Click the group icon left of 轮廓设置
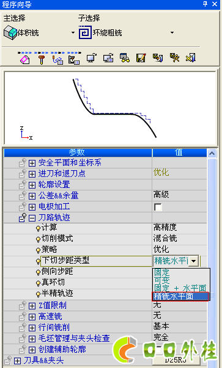The width and height of the screenshot is (222, 368). 23,184
